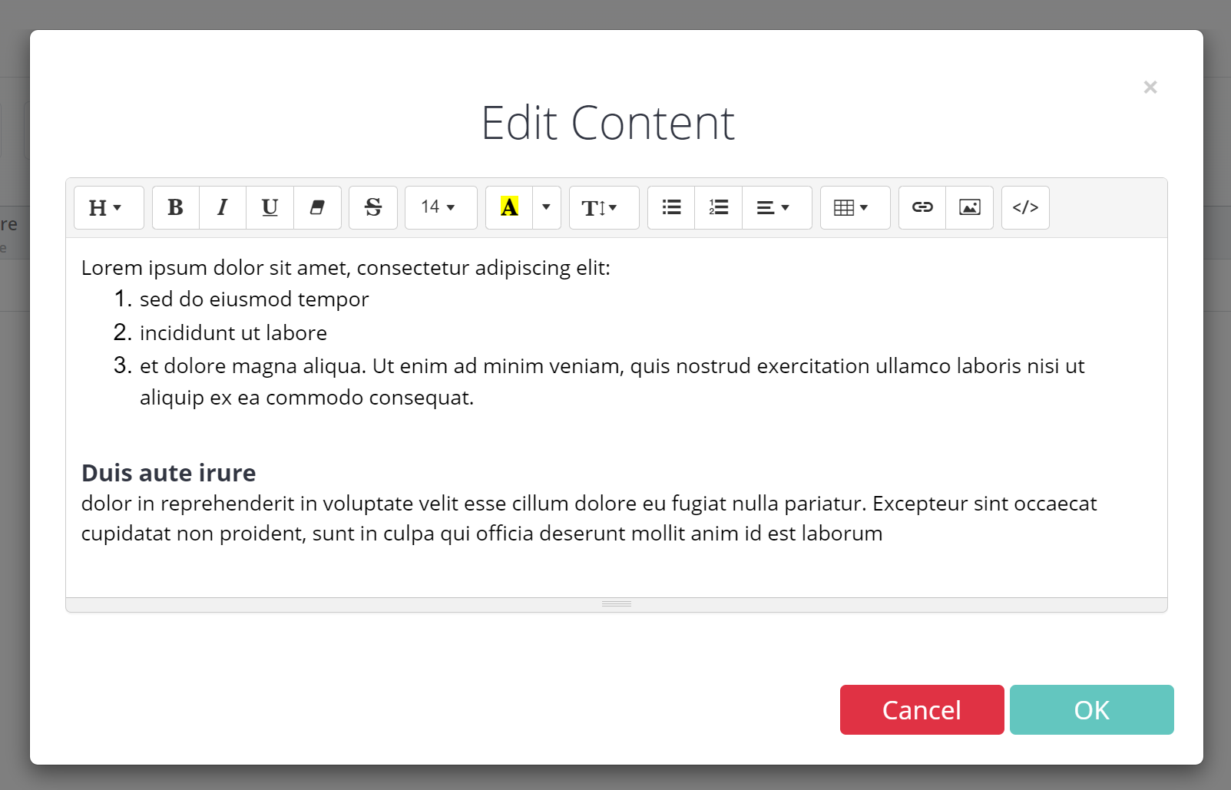The height and width of the screenshot is (790, 1231).
Task: Toggle bold formatting
Action: coord(176,207)
